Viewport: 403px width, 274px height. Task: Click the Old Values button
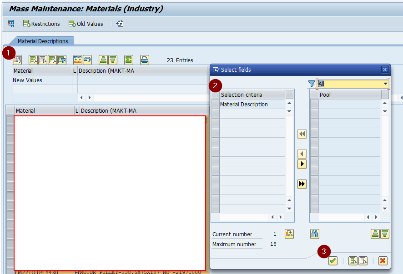tap(86, 24)
